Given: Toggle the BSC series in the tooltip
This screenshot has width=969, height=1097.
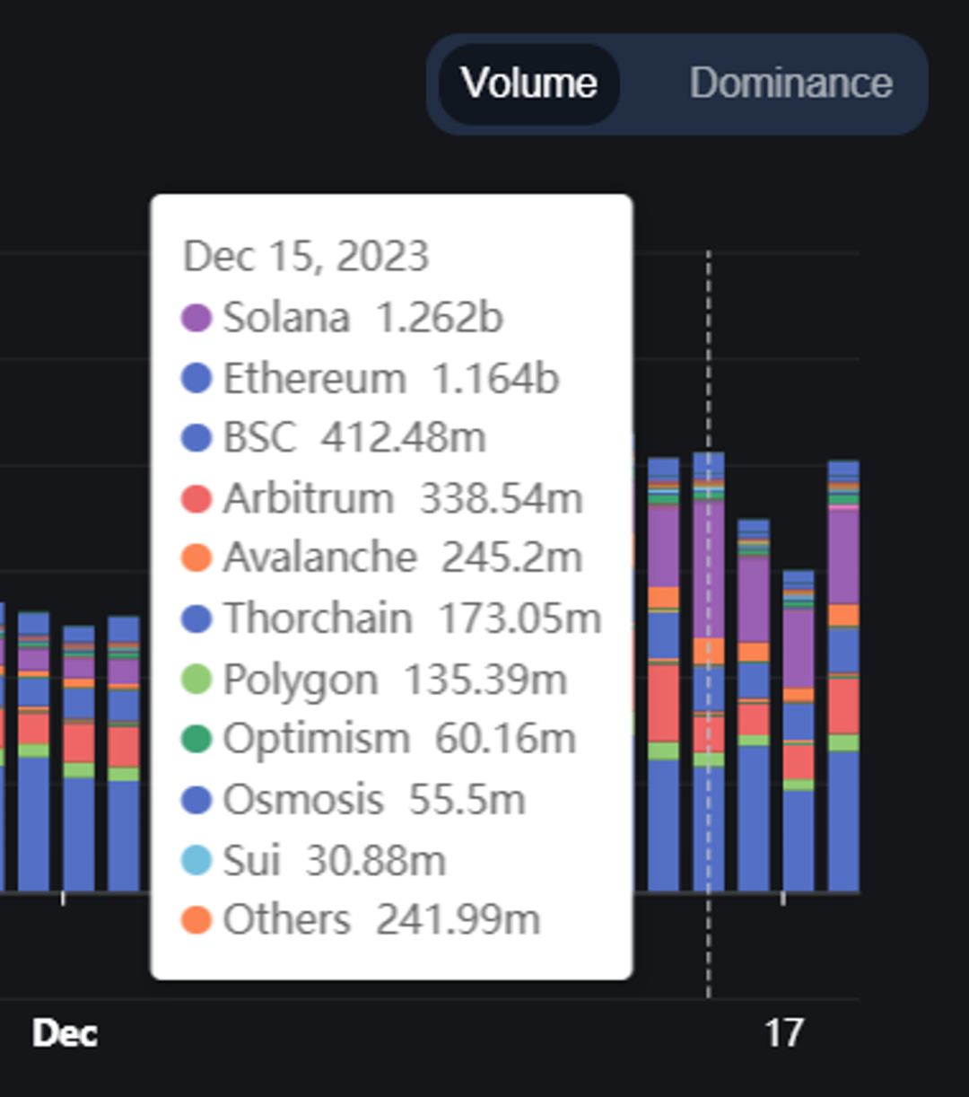Looking at the screenshot, I should click(x=341, y=437).
